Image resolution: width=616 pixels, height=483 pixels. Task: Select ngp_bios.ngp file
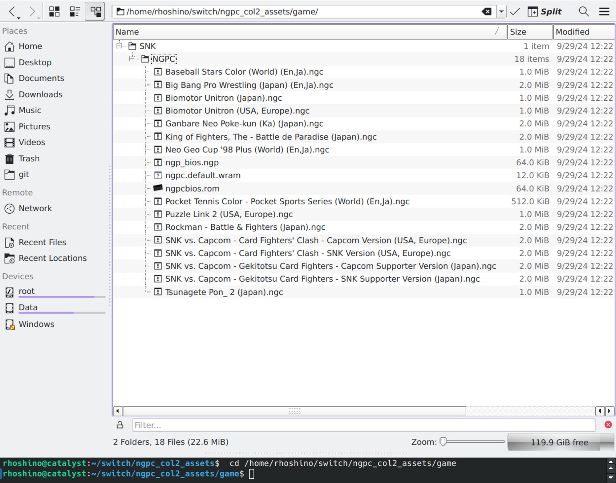coord(192,163)
